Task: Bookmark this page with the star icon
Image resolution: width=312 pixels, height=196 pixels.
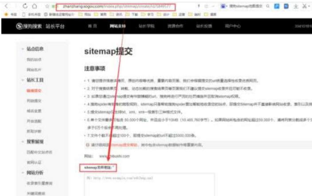Action: point(47,6)
